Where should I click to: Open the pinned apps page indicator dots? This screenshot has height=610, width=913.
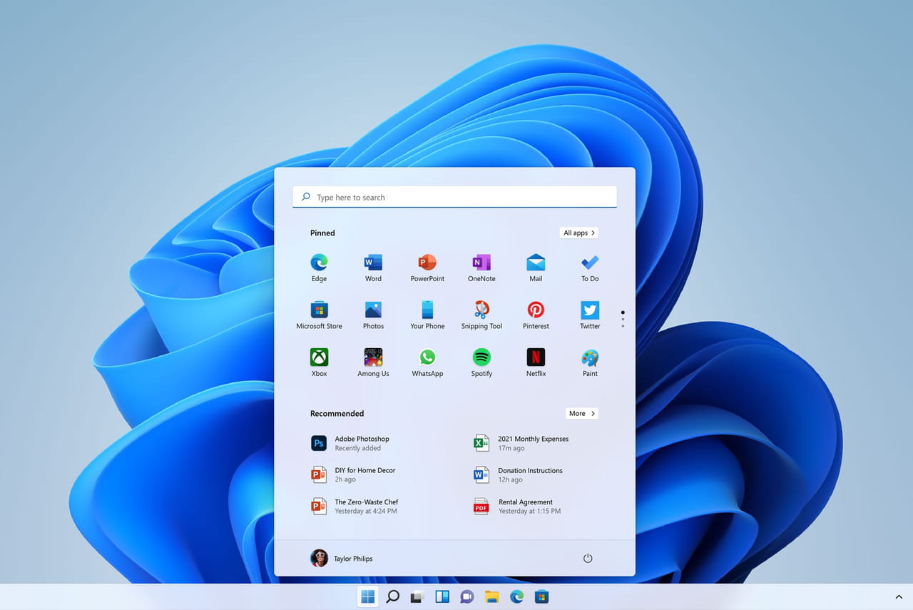click(622, 317)
